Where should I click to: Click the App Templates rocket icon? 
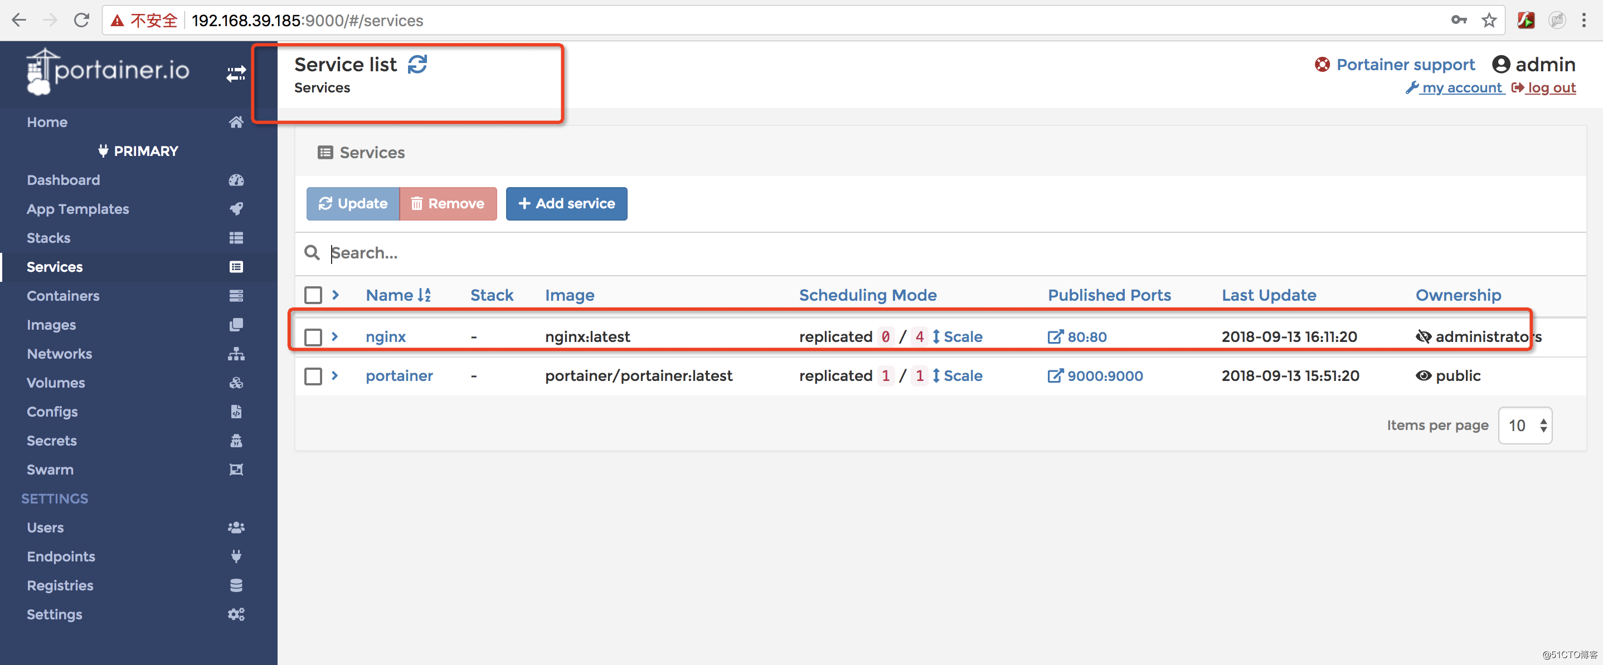(236, 208)
